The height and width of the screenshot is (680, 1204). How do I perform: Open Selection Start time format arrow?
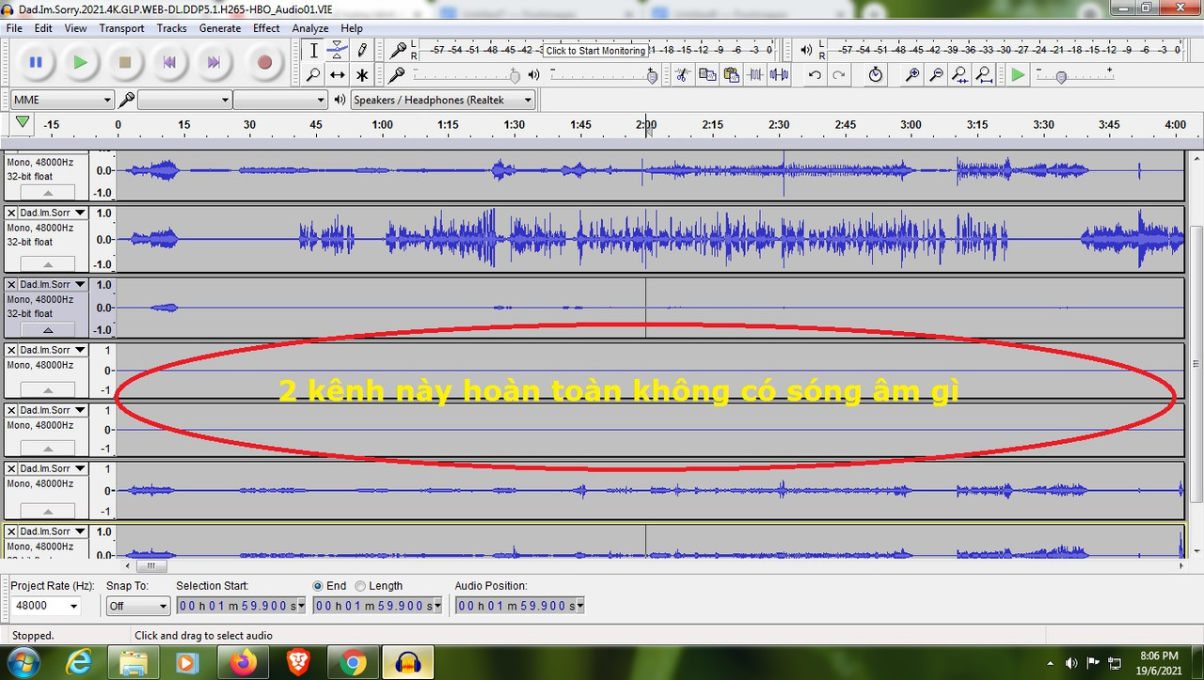302,606
